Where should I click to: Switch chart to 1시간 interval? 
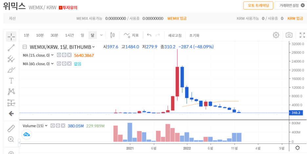pos(70,35)
